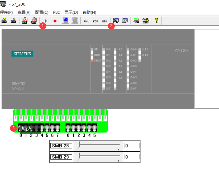The image size is (219, 184).
Task: Show the DB1 data block view
Action: pyautogui.click(x=104, y=21)
